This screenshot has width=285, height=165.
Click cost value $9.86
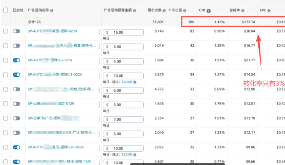click(250, 147)
